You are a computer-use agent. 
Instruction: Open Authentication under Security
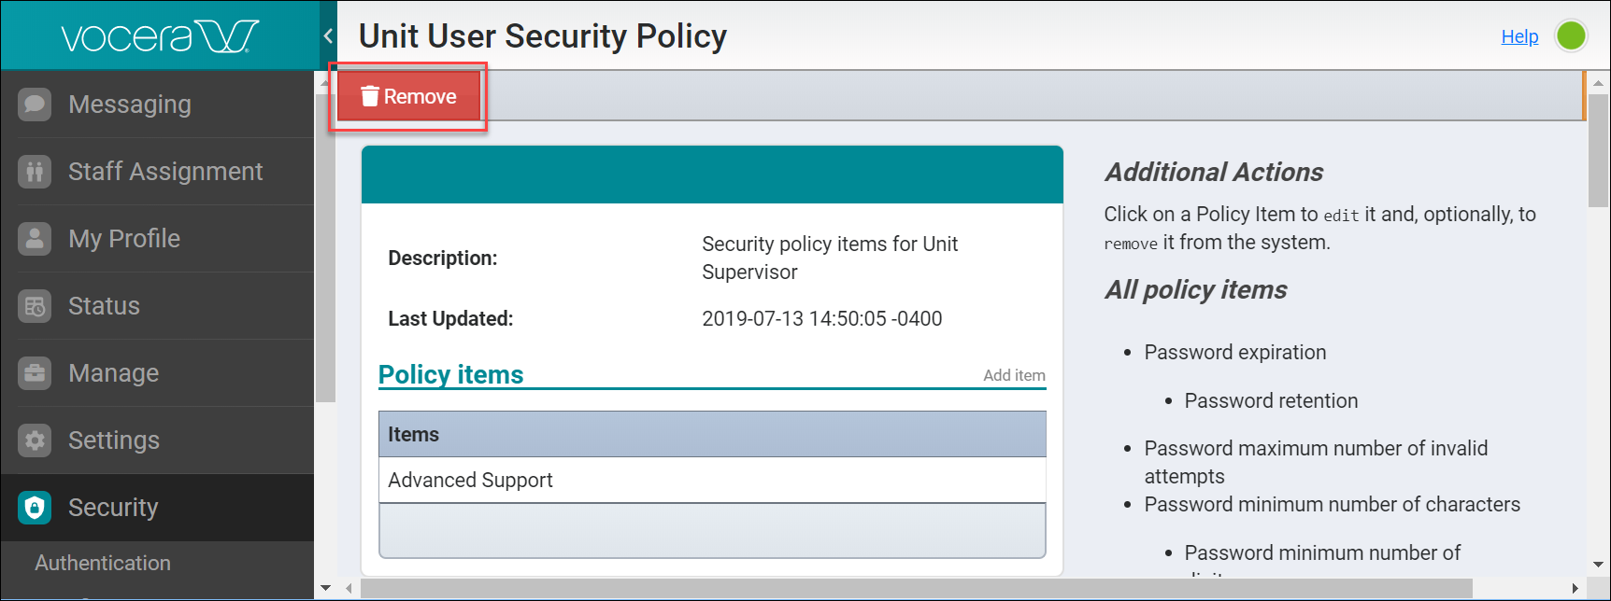(x=103, y=563)
